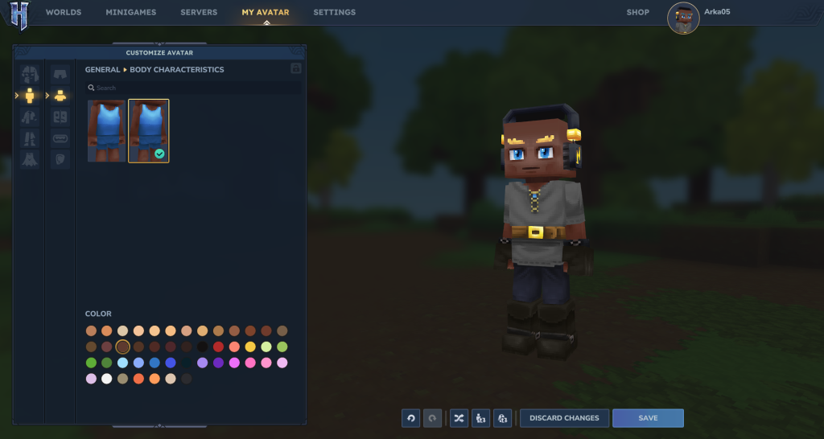Image resolution: width=824 pixels, height=439 pixels.
Task: Expand chevron left of torso subcategory icon
Action: (x=47, y=96)
